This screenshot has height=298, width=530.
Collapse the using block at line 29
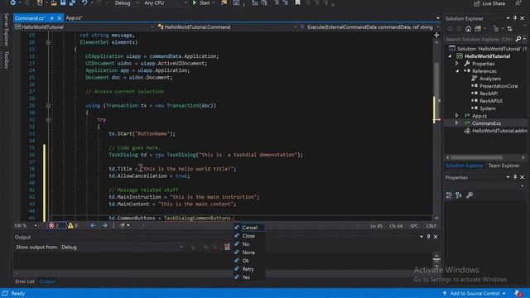point(48,105)
